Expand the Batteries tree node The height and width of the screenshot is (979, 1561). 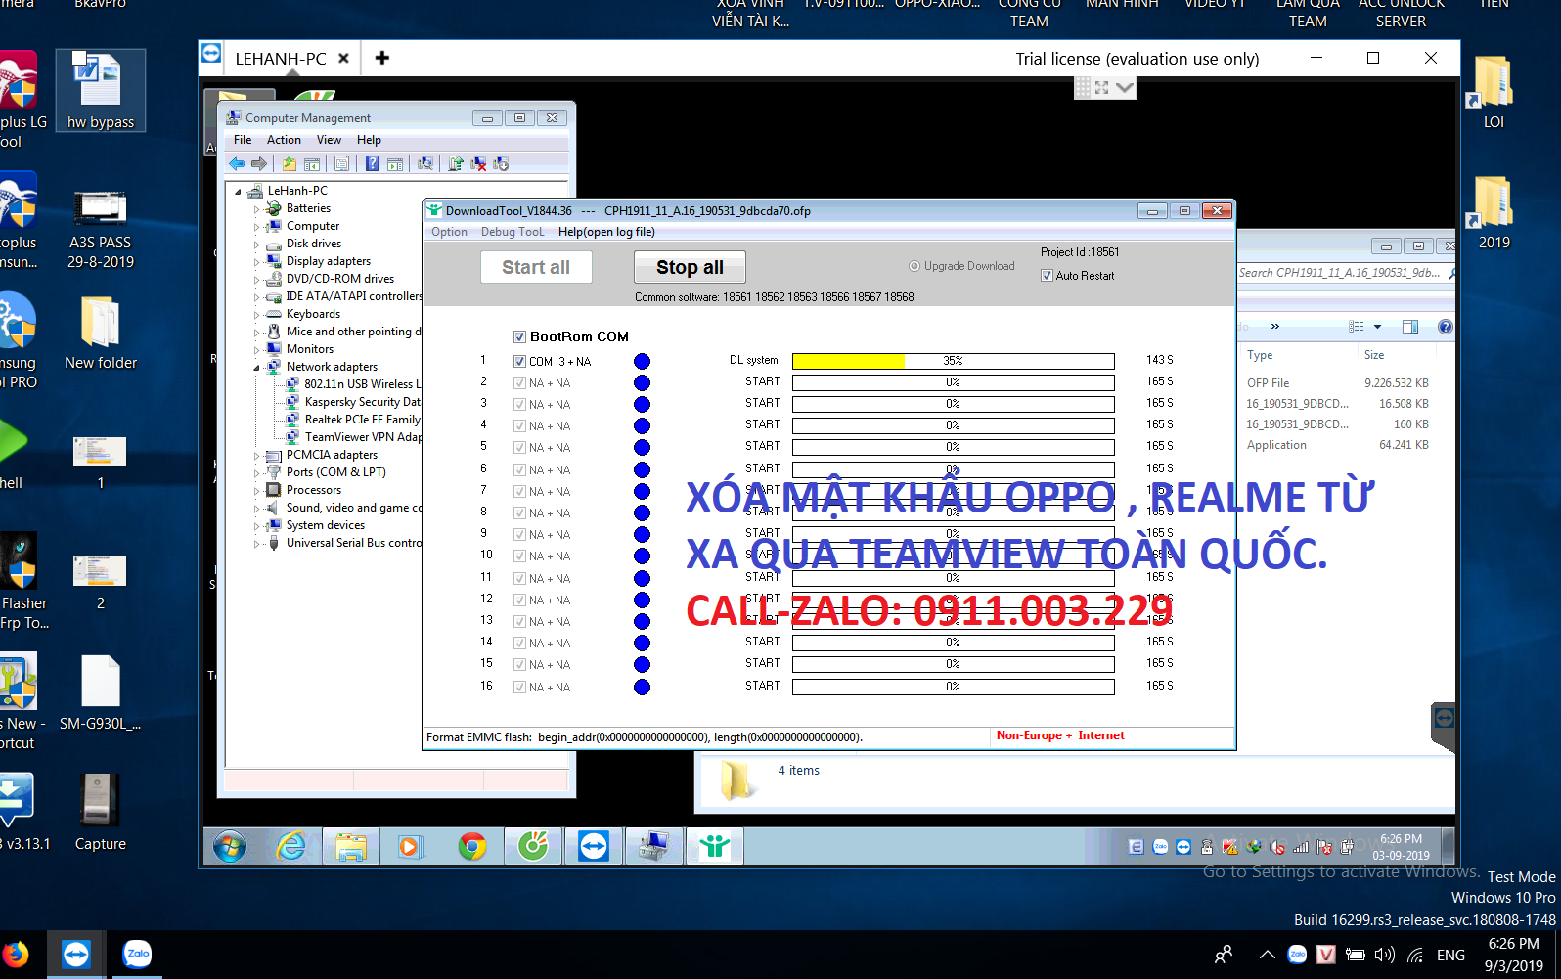pos(257,209)
